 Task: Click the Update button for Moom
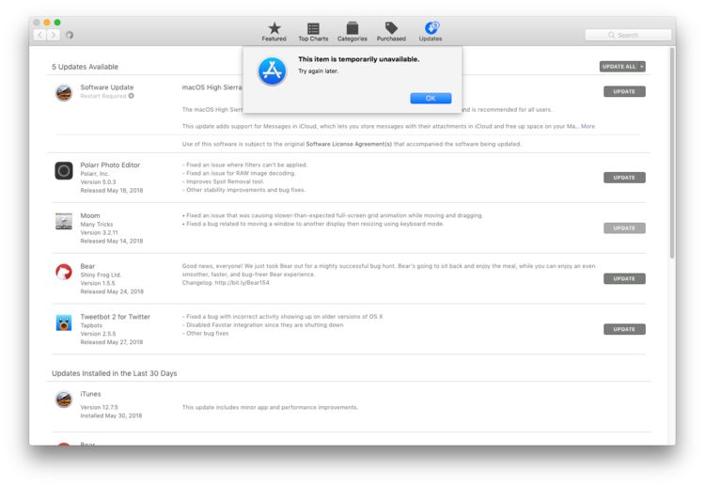coord(624,228)
